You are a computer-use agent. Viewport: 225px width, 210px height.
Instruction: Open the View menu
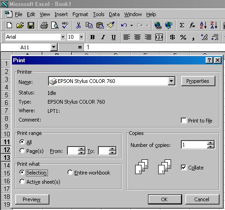pos(45,14)
